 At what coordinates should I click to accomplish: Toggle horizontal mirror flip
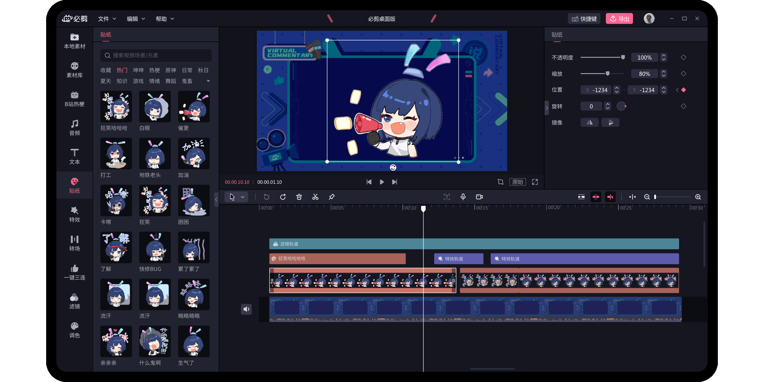[590, 123]
